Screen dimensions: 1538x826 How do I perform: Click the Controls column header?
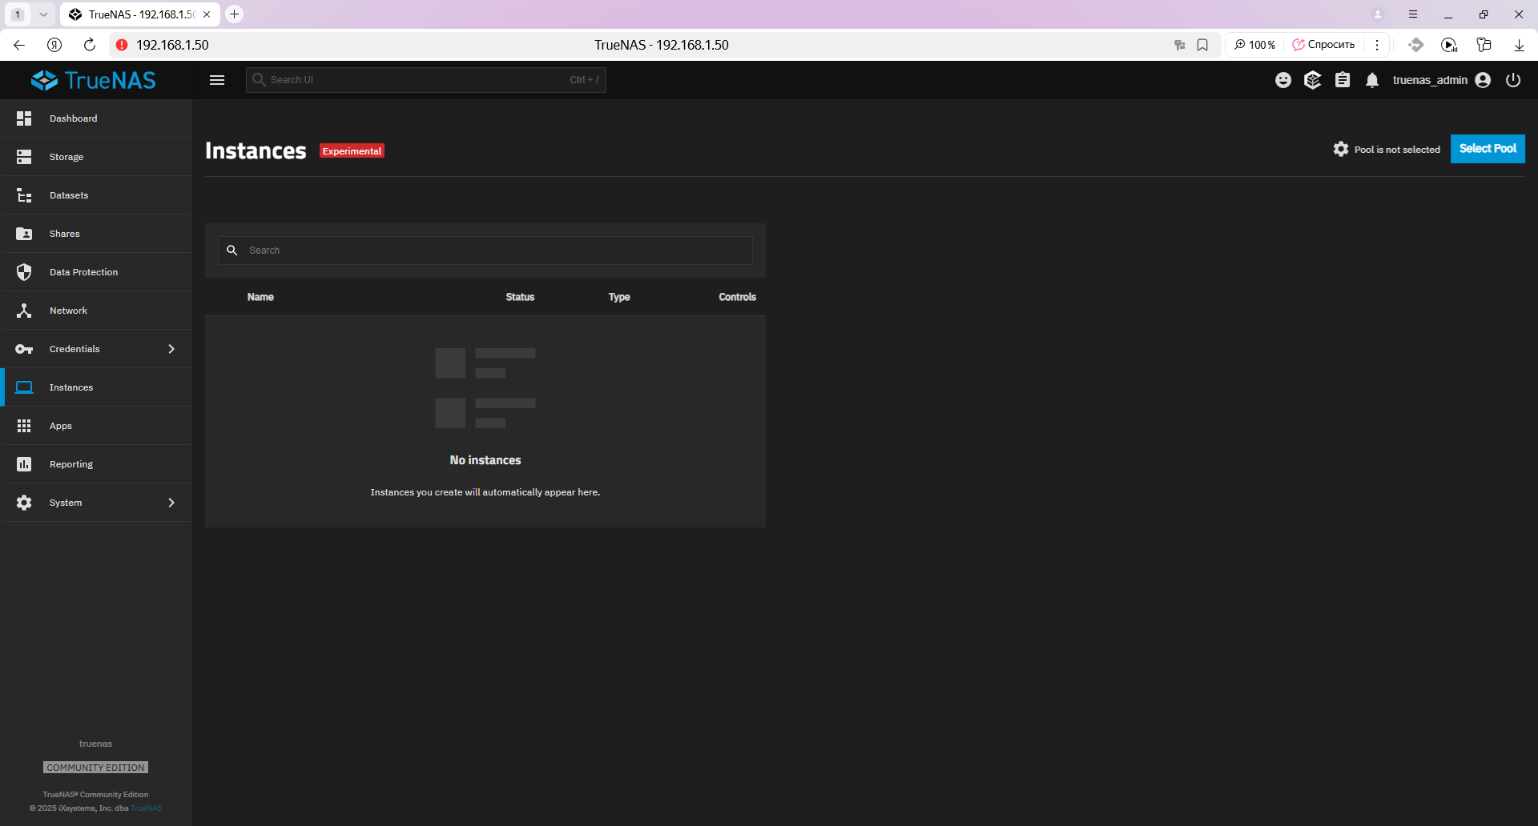(737, 297)
